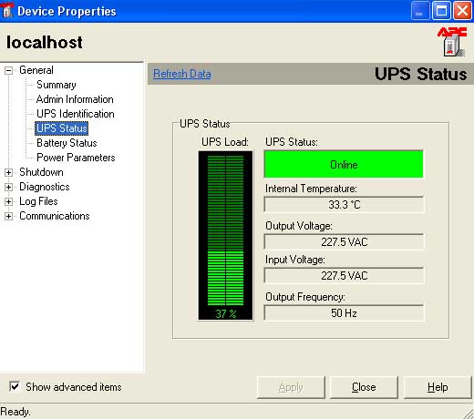Select Battery Status in the tree
Screen dimensions: 474x419
[x=67, y=143]
